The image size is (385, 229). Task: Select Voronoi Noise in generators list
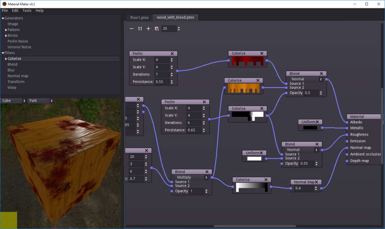[19, 47]
